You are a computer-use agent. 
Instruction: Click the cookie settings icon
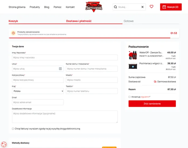[4, 144]
